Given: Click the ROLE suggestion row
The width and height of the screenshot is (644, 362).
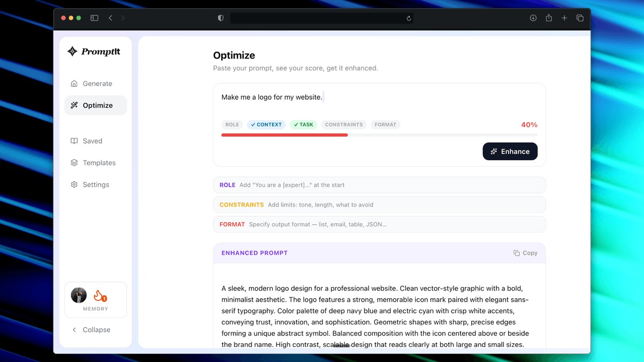Looking at the screenshot, I should (379, 185).
